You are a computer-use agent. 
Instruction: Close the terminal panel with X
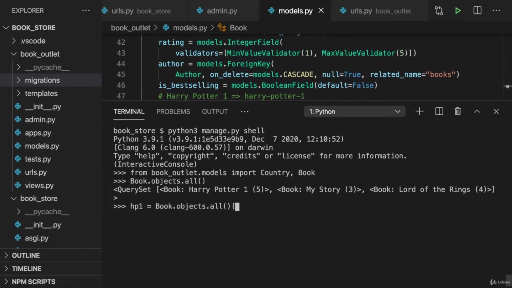(x=496, y=112)
